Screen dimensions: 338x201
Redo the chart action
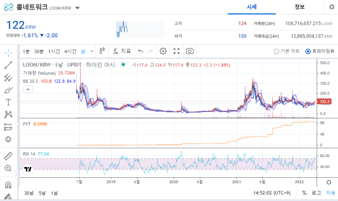click(150, 51)
